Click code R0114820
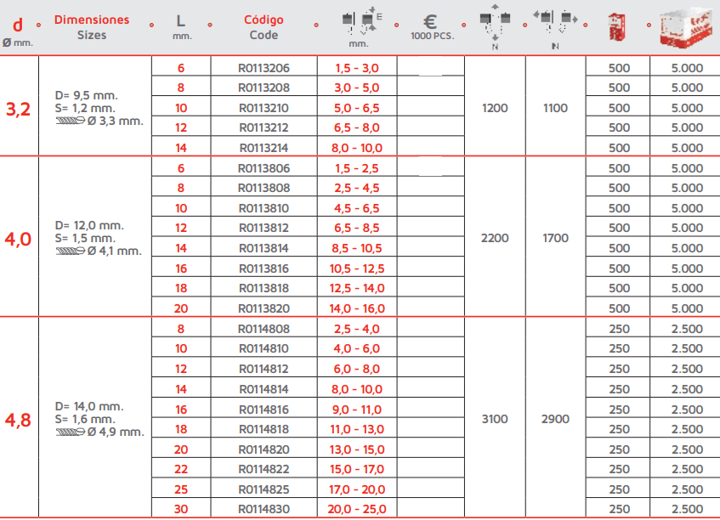This screenshot has width=720, height=520. [264, 449]
